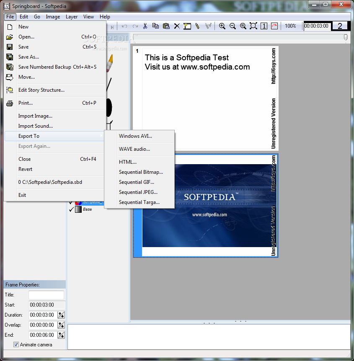The width and height of the screenshot is (354, 361).
Task: Click the New document icon in File menu
Action: [x=10, y=27]
